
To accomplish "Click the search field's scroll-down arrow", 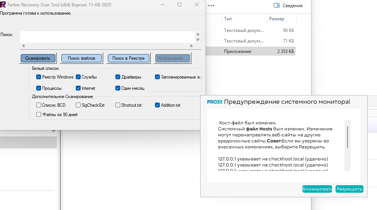I will 198,40.
